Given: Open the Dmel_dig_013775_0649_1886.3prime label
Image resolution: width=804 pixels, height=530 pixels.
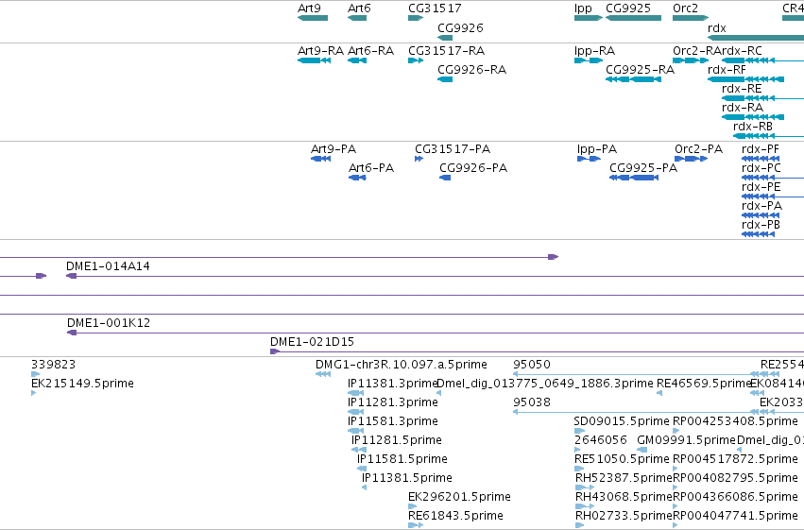Looking at the screenshot, I should click(545, 384).
